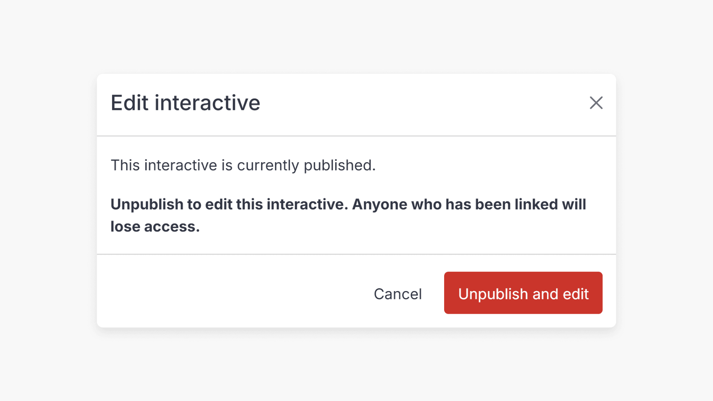Click the white dialog card
Image resolution: width=713 pixels, height=401 pixels.
click(356, 200)
